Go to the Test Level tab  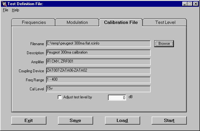coord(165,23)
